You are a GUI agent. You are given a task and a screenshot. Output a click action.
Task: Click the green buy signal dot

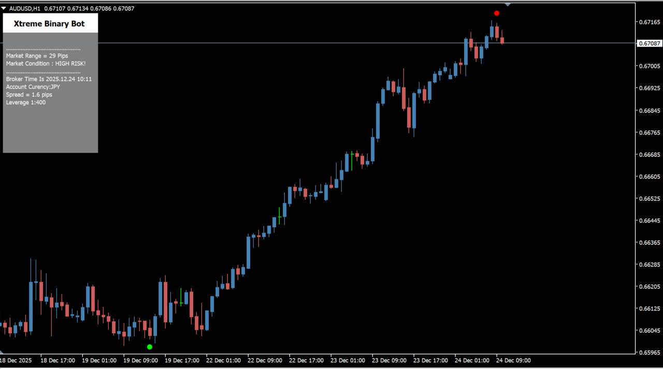tap(150, 347)
